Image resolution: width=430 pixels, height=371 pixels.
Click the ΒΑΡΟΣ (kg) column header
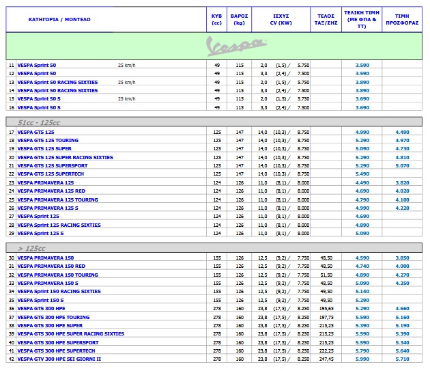(239, 20)
